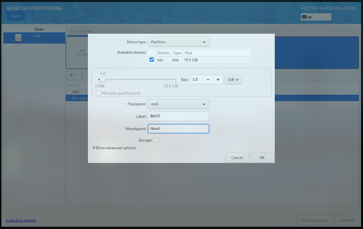Open the Device type dropdown
Screen dimensions: 363x229
pos(178,42)
